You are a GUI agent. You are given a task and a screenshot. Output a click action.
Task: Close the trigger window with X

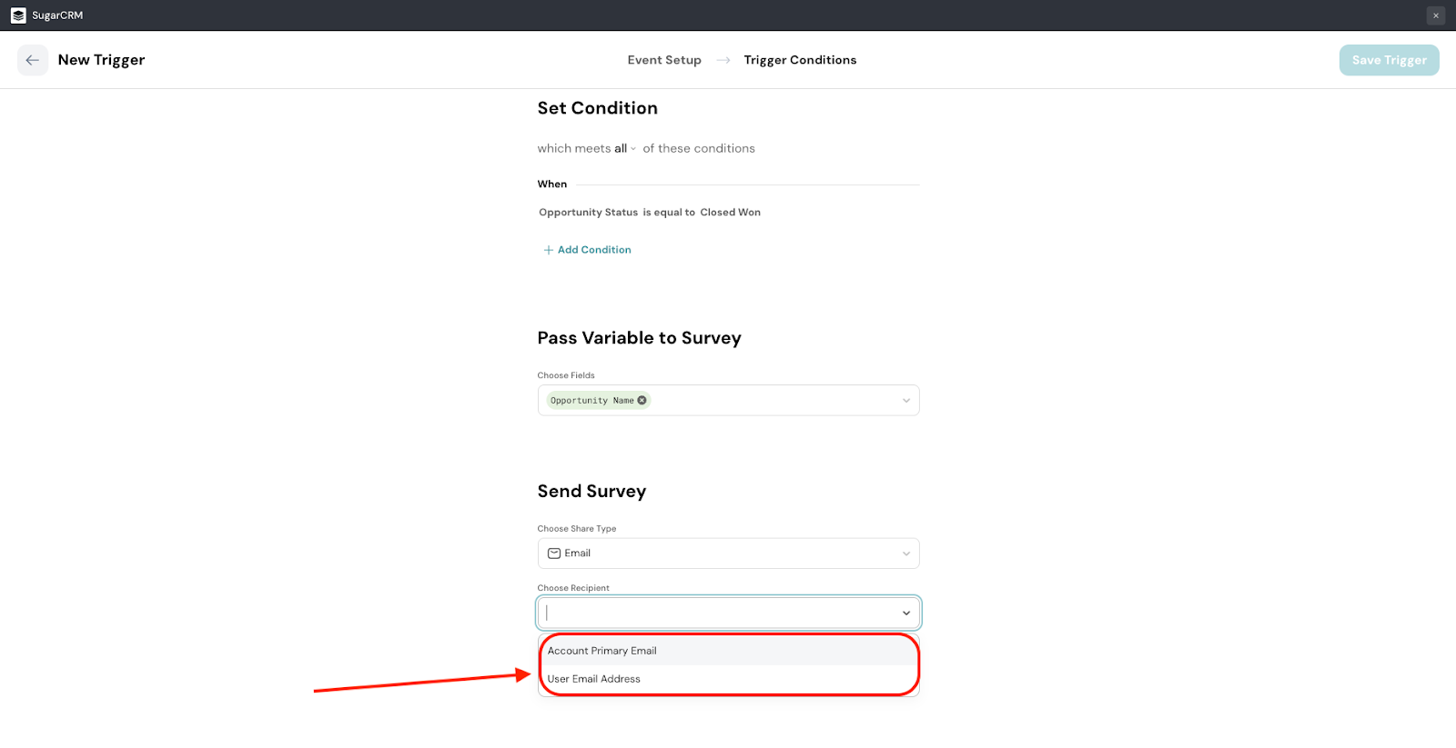[1435, 15]
